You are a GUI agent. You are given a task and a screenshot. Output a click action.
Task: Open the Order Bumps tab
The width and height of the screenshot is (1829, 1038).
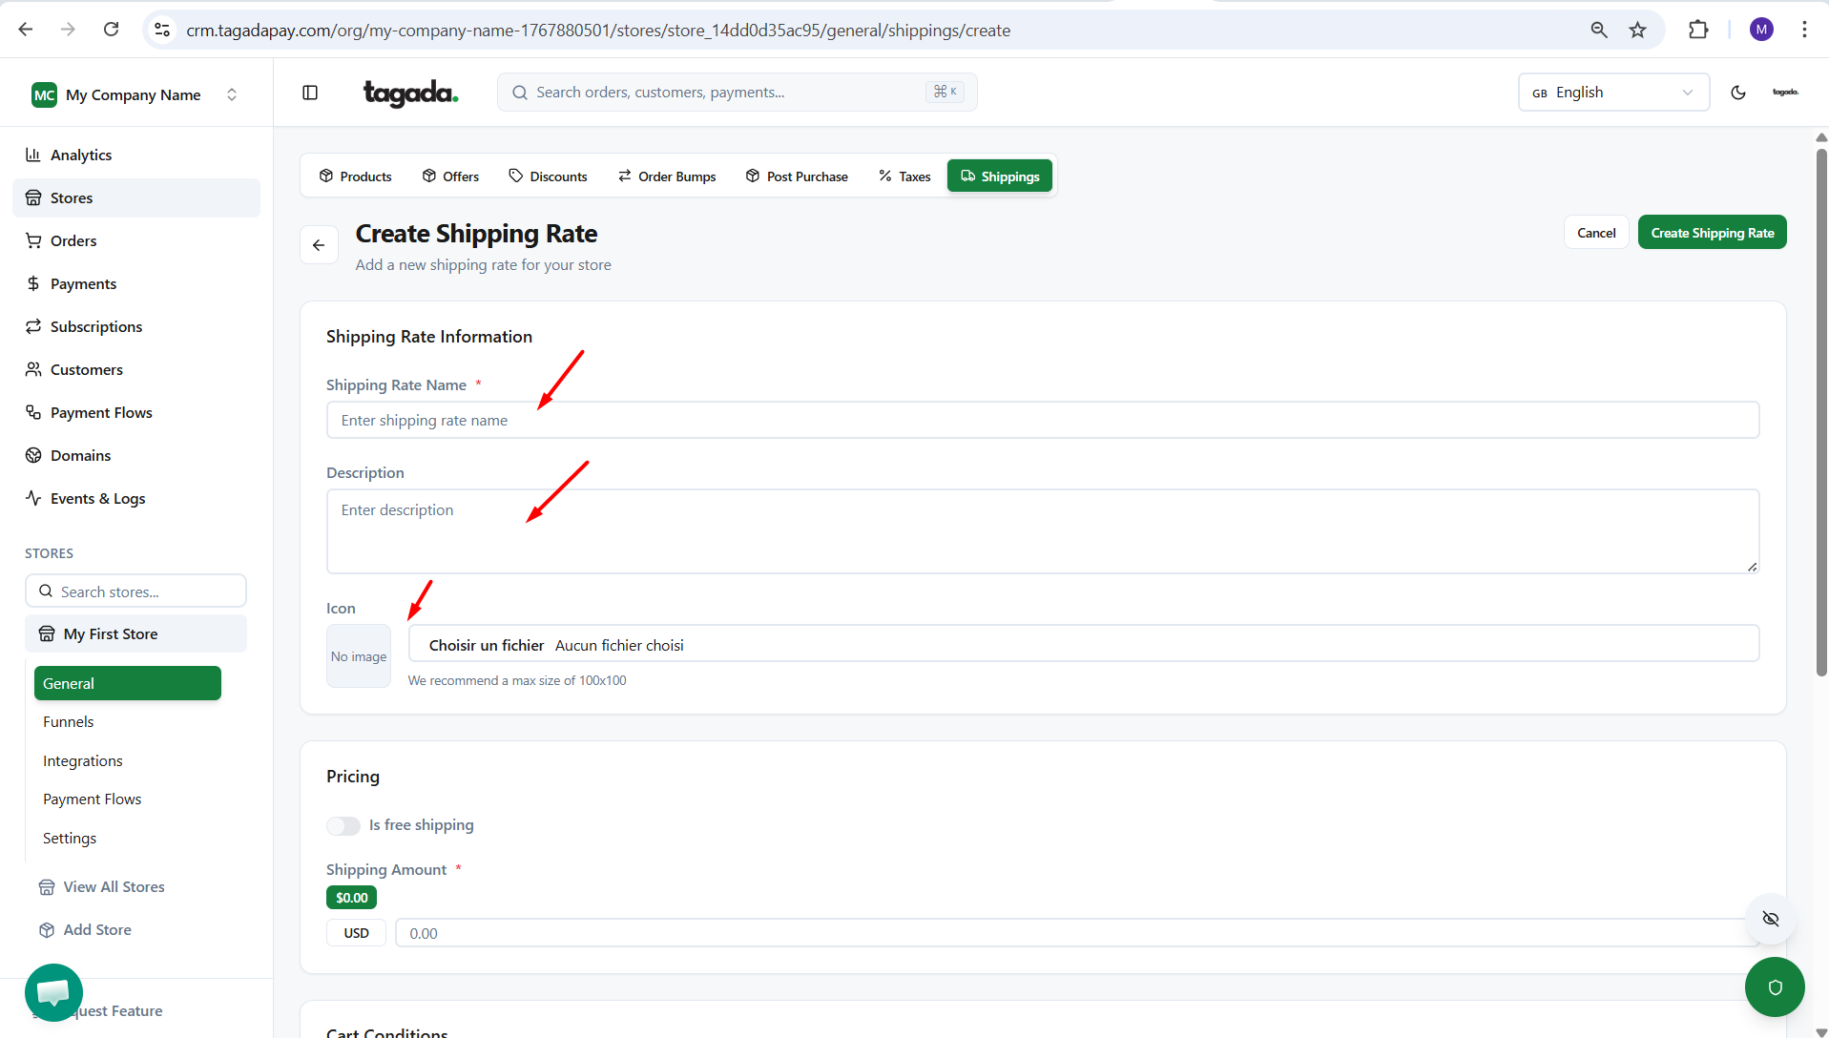coord(666,176)
